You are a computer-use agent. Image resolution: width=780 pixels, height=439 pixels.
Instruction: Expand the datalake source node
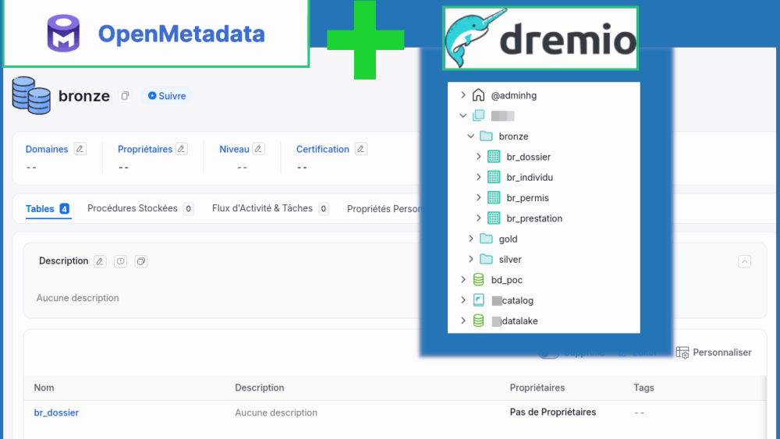click(463, 320)
